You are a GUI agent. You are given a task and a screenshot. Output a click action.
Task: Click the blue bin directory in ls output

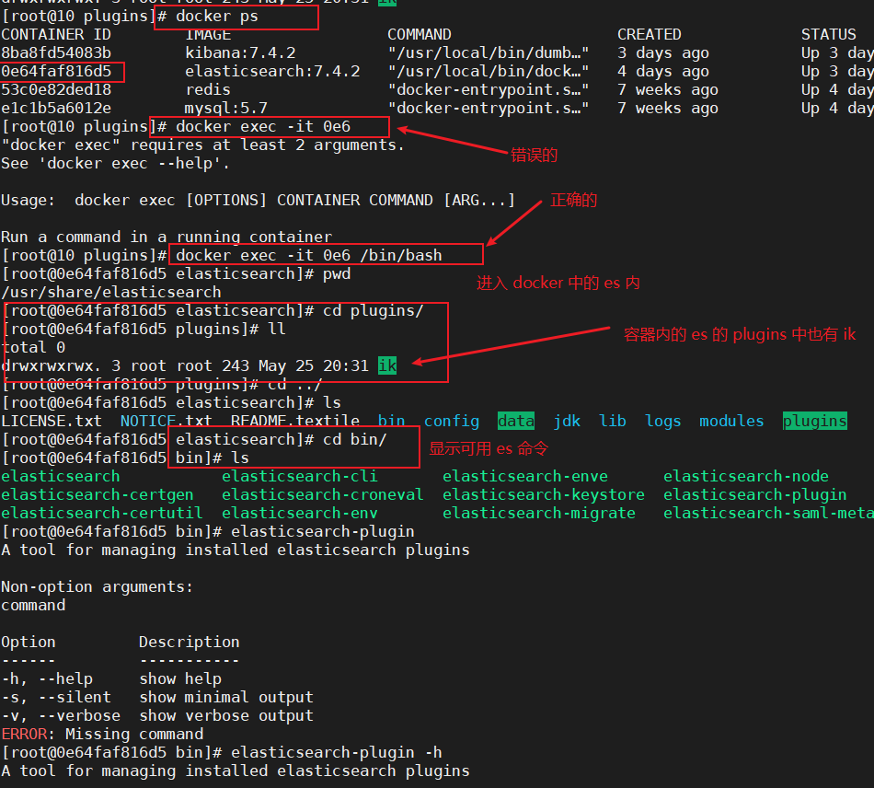[x=392, y=421]
